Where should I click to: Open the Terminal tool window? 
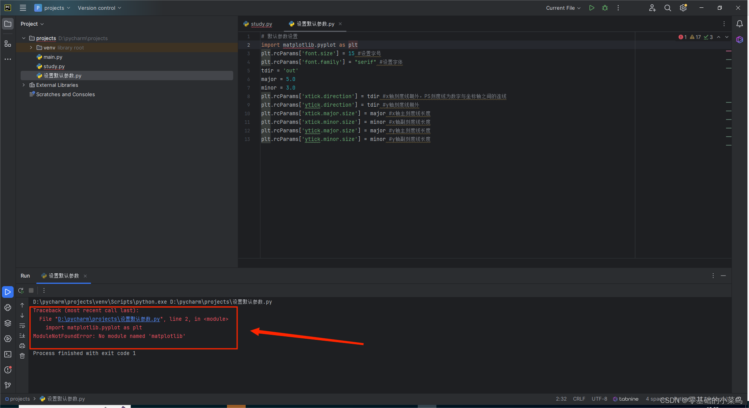pyautogui.click(x=7, y=354)
